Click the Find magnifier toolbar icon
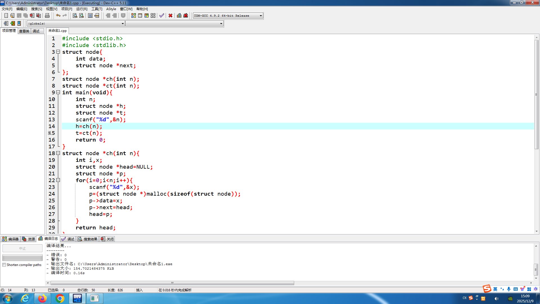540x304 pixels. tap(75, 15)
